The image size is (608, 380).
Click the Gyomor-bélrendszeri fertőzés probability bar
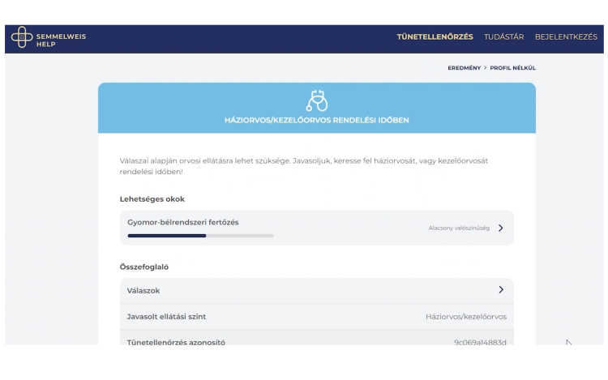(x=200, y=236)
